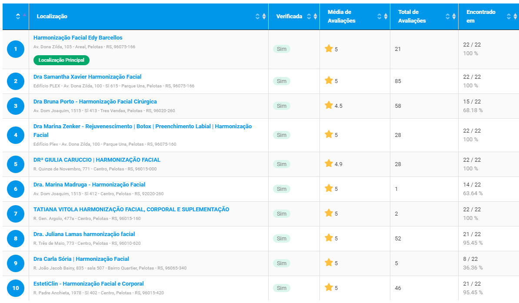Sort the rank number column
The image size is (519, 303).
(20, 16)
